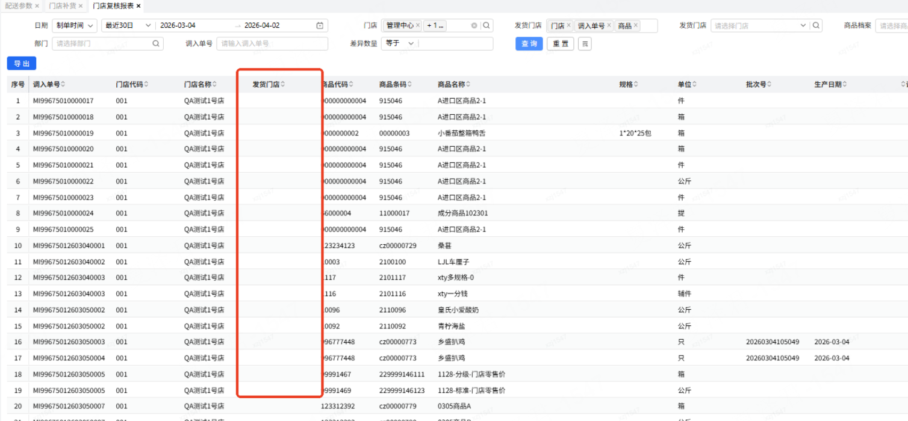Sort by 调入单号 column header
The width and height of the screenshot is (908, 421).
tap(49, 85)
